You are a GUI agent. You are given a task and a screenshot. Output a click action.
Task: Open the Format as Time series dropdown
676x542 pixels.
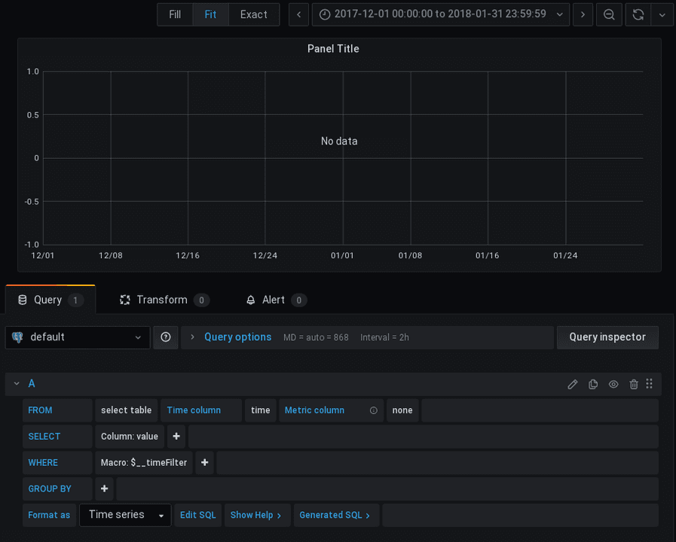coord(125,515)
